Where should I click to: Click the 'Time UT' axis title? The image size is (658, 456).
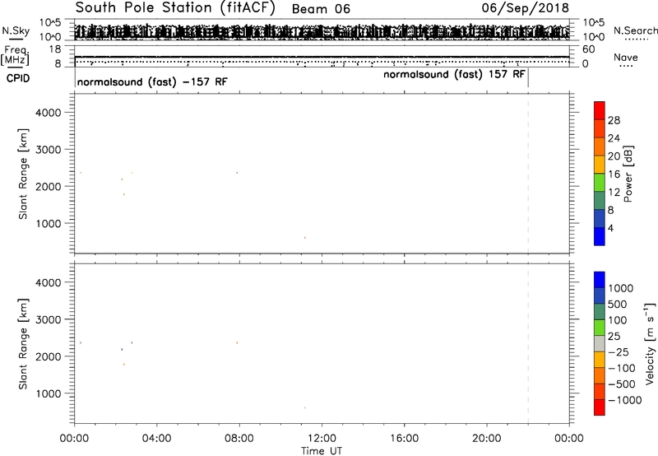pyautogui.click(x=322, y=451)
